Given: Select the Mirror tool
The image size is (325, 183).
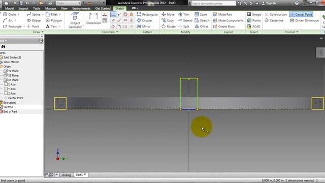Looking at the screenshot, I should 143,26.
